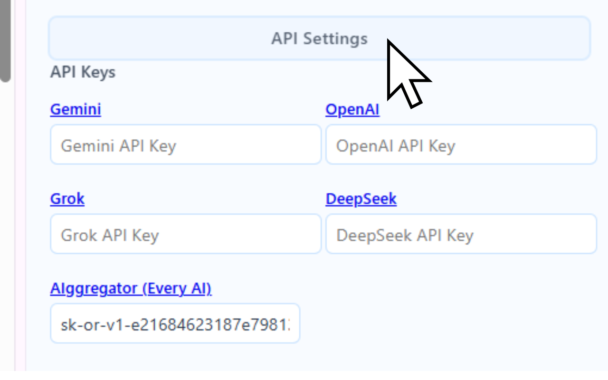
Task: Click the API Keys heading text
Action: click(x=83, y=72)
